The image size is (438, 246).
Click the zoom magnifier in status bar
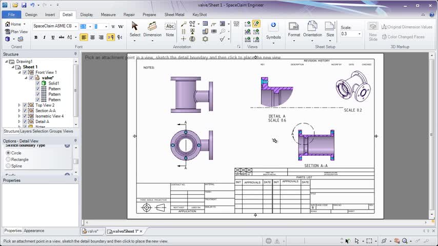coord(405,241)
